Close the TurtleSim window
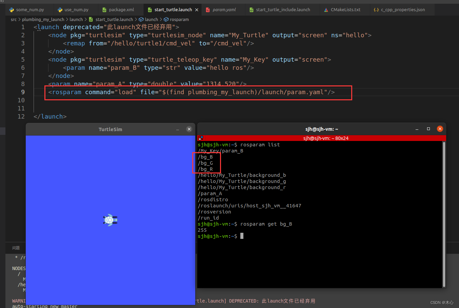The image size is (459, 308). [189, 129]
